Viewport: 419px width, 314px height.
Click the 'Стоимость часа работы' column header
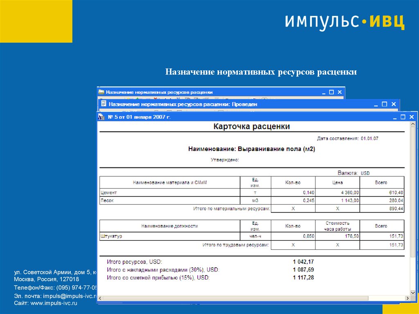point(338,226)
